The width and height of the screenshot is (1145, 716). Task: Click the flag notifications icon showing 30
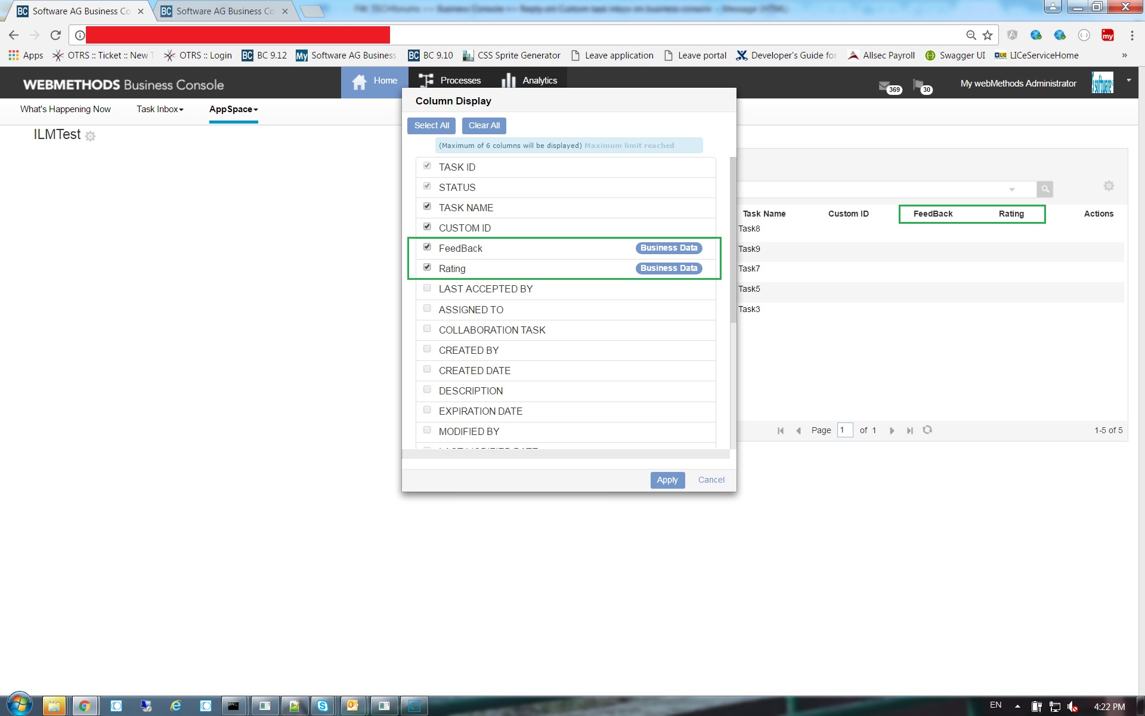tap(920, 85)
